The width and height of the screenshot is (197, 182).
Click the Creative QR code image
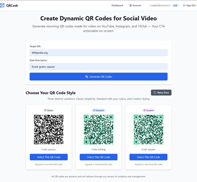pos(148,130)
